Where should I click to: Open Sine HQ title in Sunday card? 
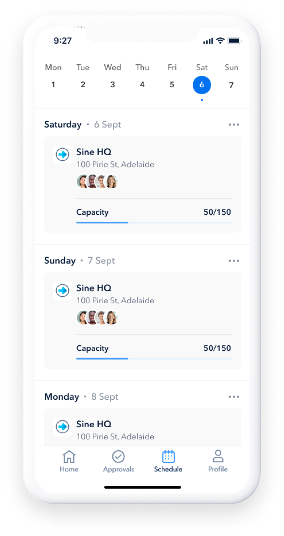94,288
